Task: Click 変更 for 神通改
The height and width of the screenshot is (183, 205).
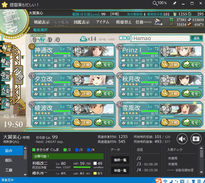Action: (104, 65)
